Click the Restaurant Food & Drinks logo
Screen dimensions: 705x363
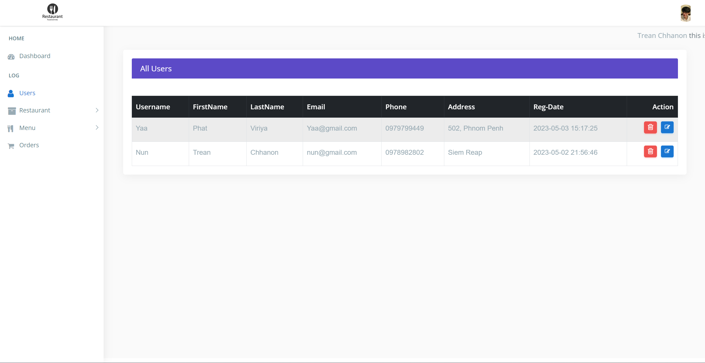pyautogui.click(x=52, y=12)
